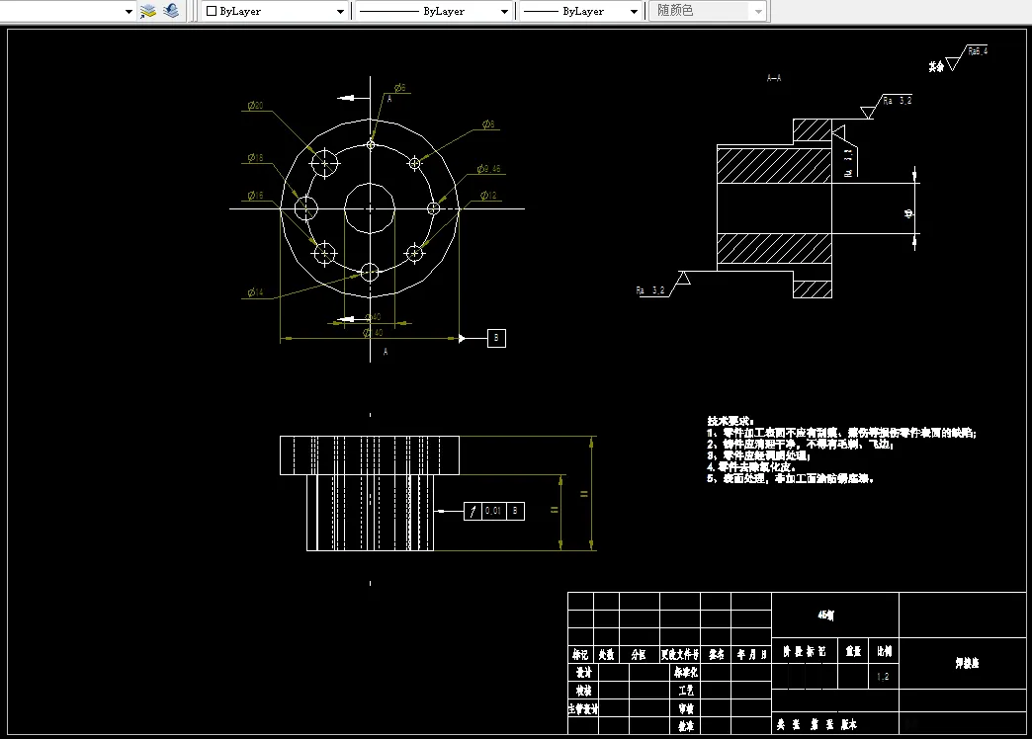Select the 1:2 scale value
1032x739 pixels.
883,677
